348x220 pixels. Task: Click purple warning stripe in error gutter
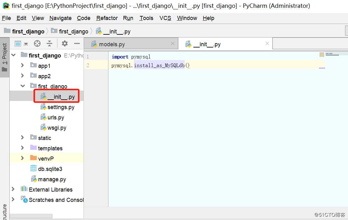tap(322, 68)
